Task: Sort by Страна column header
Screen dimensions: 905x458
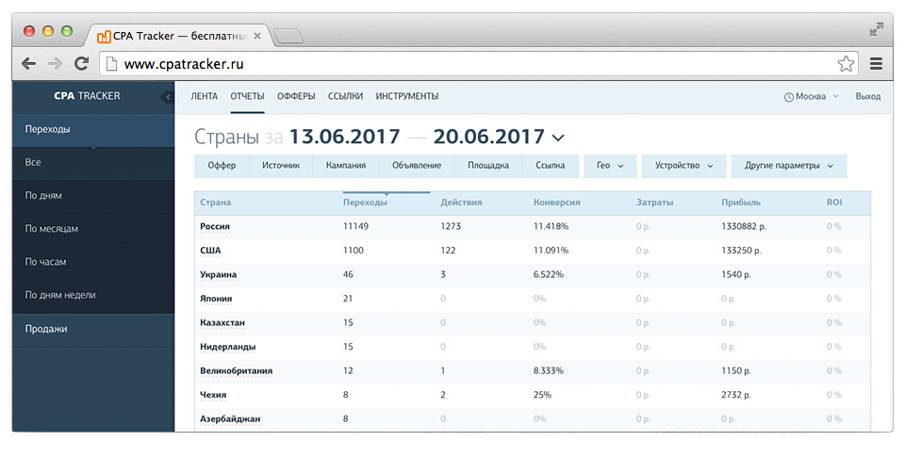Action: [215, 203]
